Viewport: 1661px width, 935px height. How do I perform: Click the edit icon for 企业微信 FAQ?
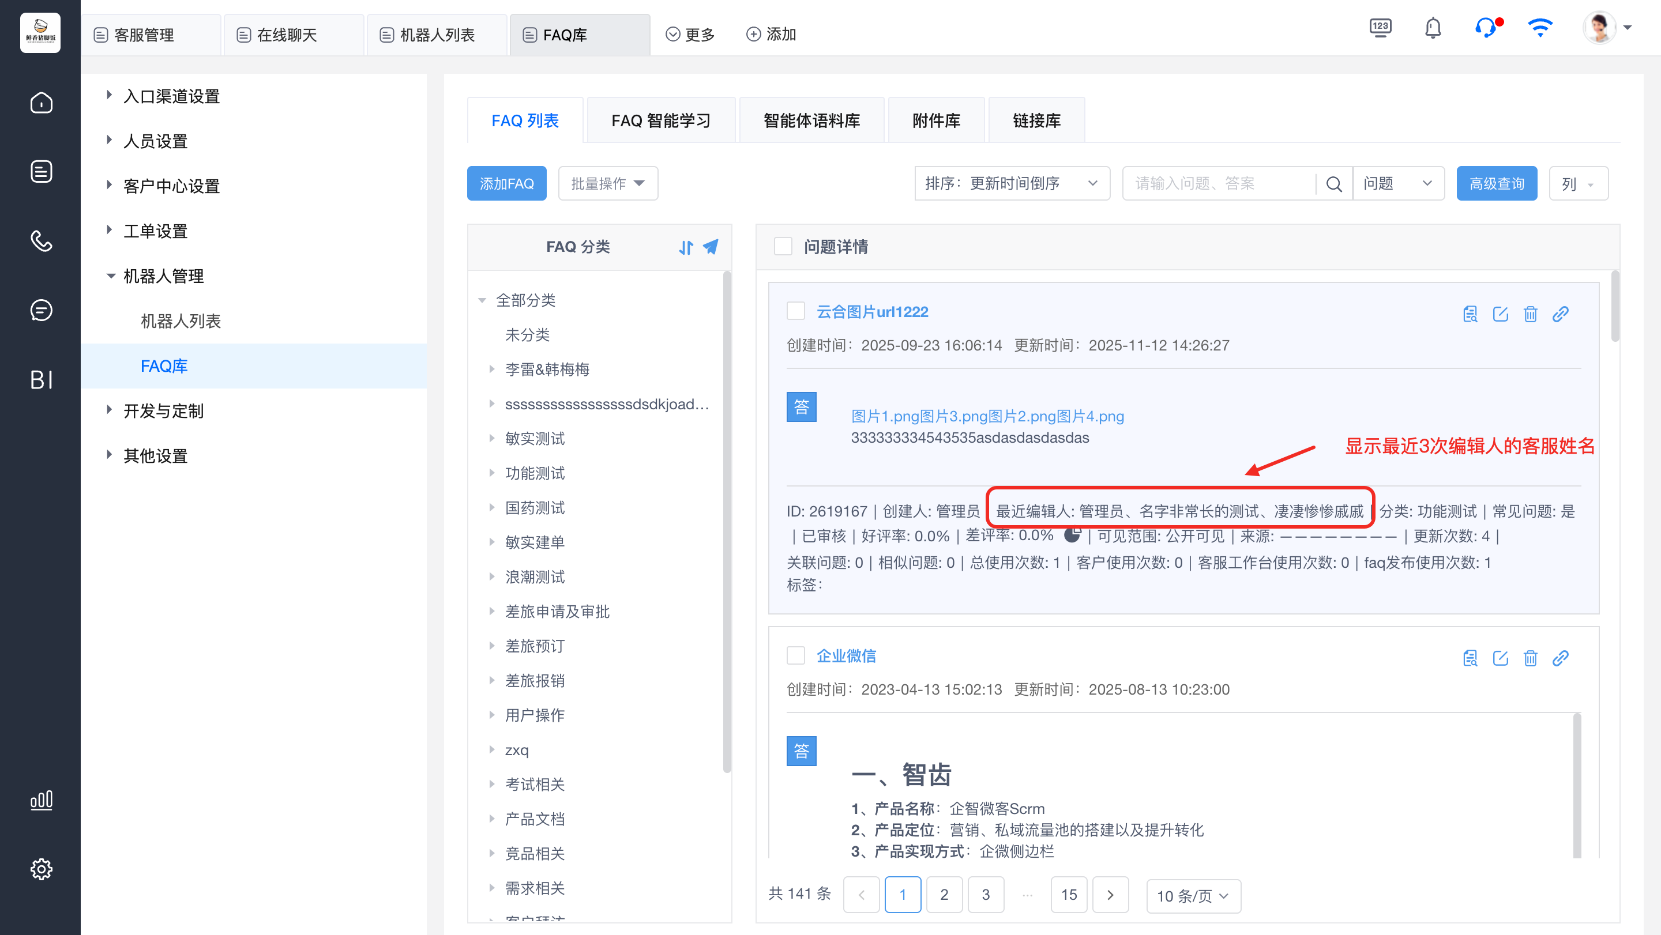tap(1500, 658)
